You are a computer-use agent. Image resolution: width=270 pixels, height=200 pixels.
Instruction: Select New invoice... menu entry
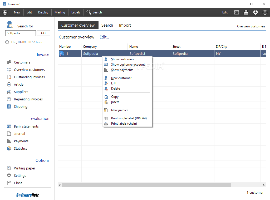(x=127, y=110)
